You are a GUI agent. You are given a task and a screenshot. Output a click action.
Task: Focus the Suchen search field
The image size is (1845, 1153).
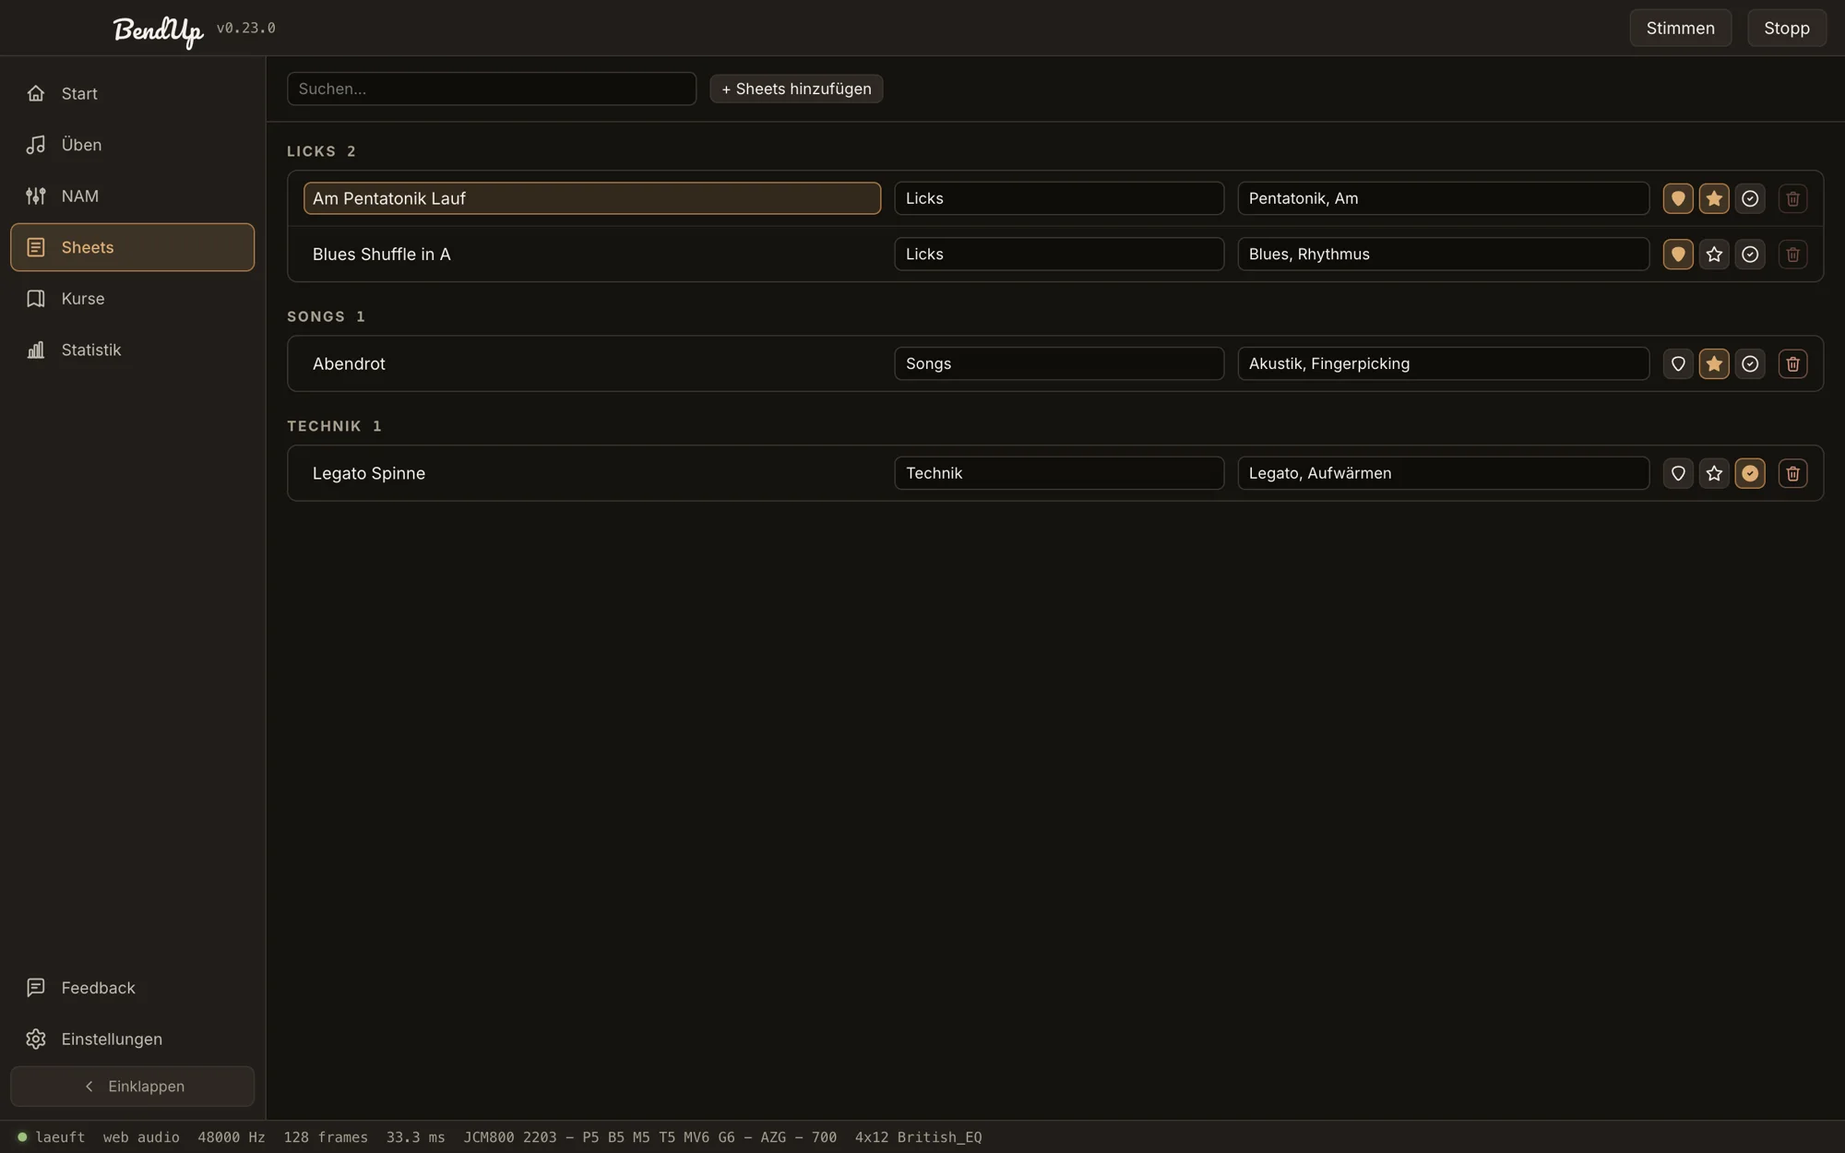tap(492, 89)
